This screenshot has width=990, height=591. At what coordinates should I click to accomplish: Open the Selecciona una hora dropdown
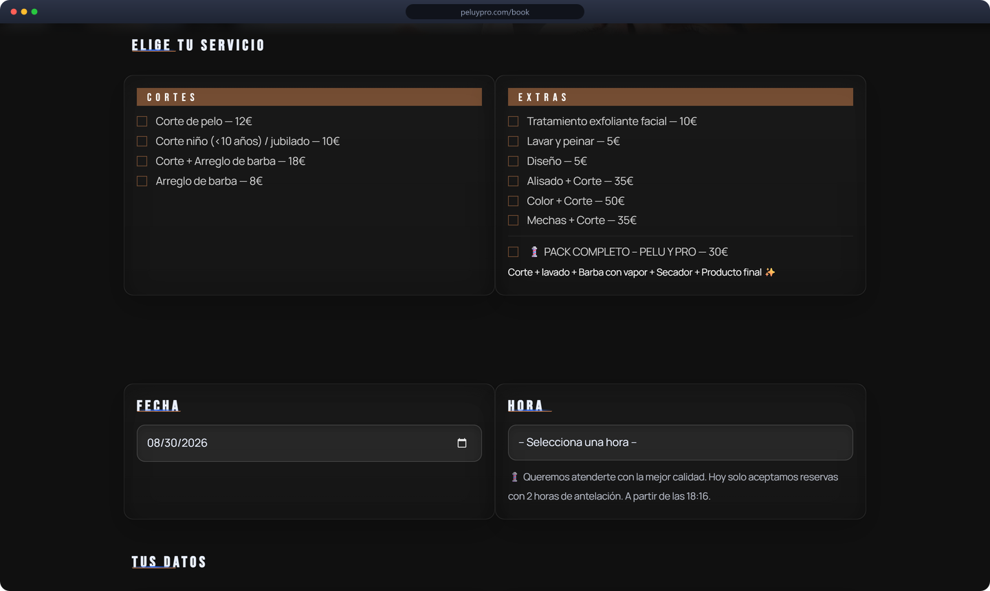(681, 443)
